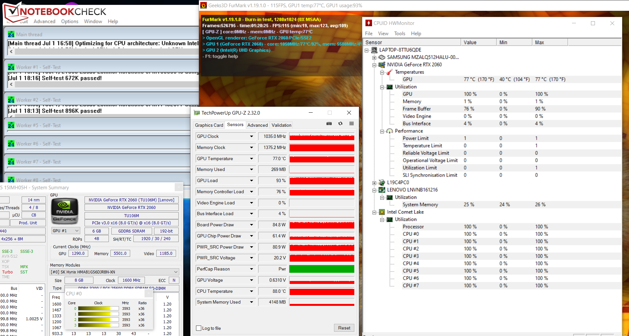Viewport: 629px width, 336px height.
Task: Click LAPTOP-8TTU6QDE computer icon in HWMonitor
Action: (374, 50)
